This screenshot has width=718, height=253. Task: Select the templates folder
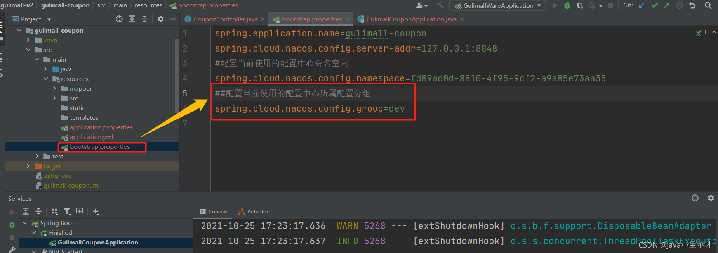tap(84, 117)
